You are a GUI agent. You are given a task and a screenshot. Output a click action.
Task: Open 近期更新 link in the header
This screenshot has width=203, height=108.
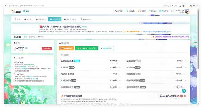click(142, 11)
